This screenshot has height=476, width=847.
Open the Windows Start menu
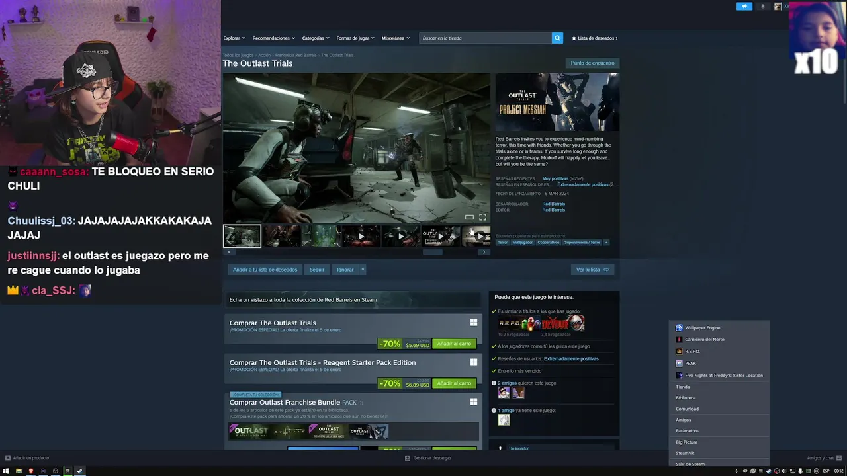coord(6,471)
